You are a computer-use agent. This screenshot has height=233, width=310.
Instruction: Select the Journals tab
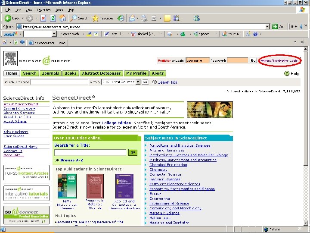pos(50,73)
